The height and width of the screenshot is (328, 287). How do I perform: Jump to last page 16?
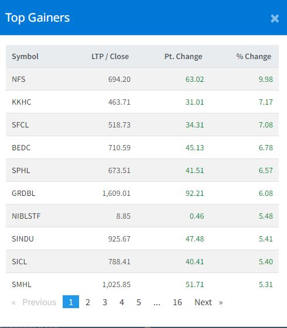pos(177,302)
